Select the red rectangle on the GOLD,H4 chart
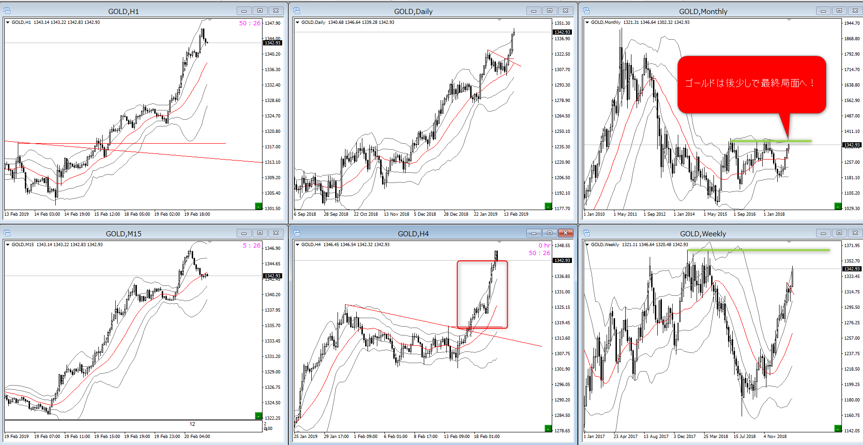The image size is (863, 445). [x=458, y=295]
